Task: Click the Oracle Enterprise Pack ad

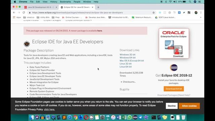Action: point(174,43)
